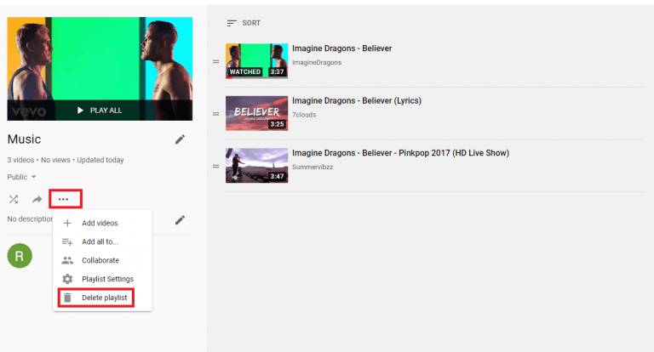The height and width of the screenshot is (352, 654).
Task: Visit the Summervibzz channel link
Action: pos(313,167)
